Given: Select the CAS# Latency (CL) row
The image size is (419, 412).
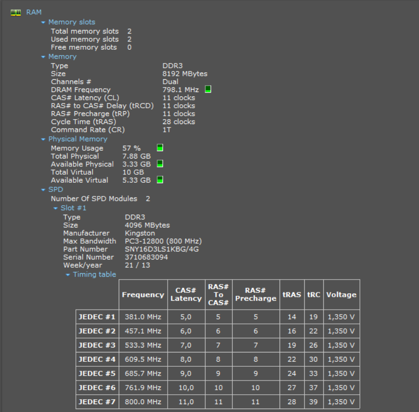Looking at the screenshot, I should pyautogui.click(x=123, y=97).
